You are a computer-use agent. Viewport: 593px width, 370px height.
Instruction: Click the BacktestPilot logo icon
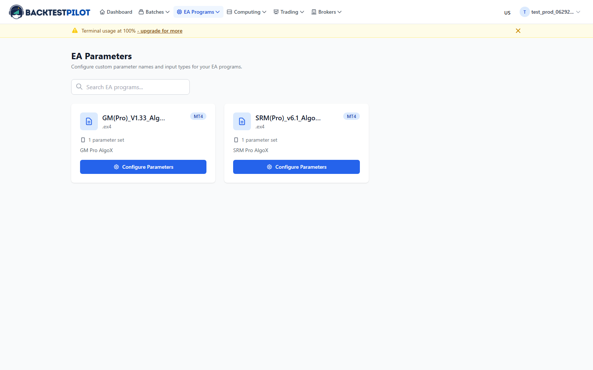pos(16,12)
